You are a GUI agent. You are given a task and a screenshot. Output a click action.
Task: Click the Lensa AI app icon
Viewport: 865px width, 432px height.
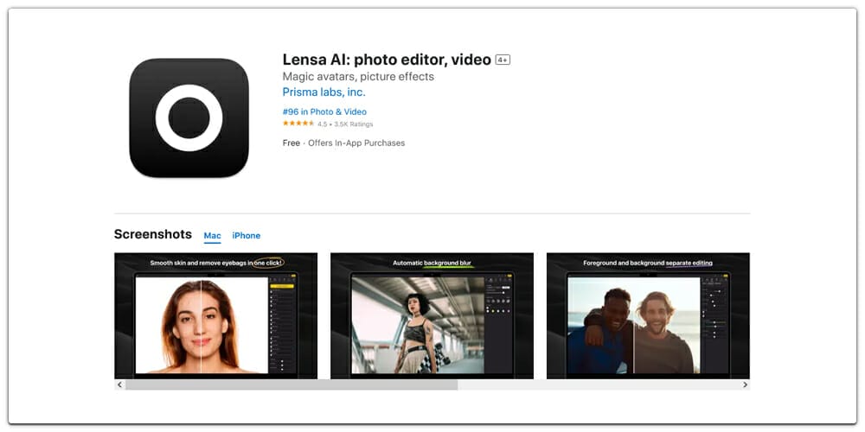tap(189, 118)
